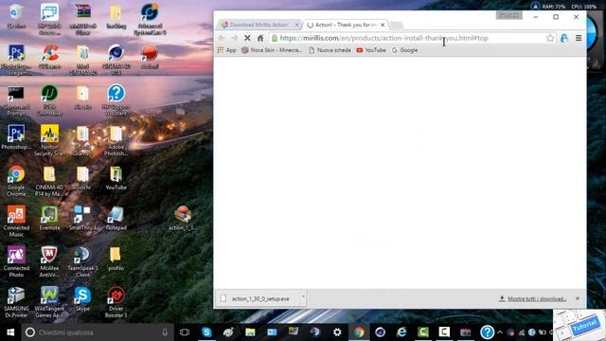Screen dimensions: 606x341
Task: Launch Action! red desktop icon
Action: click(150, 57)
